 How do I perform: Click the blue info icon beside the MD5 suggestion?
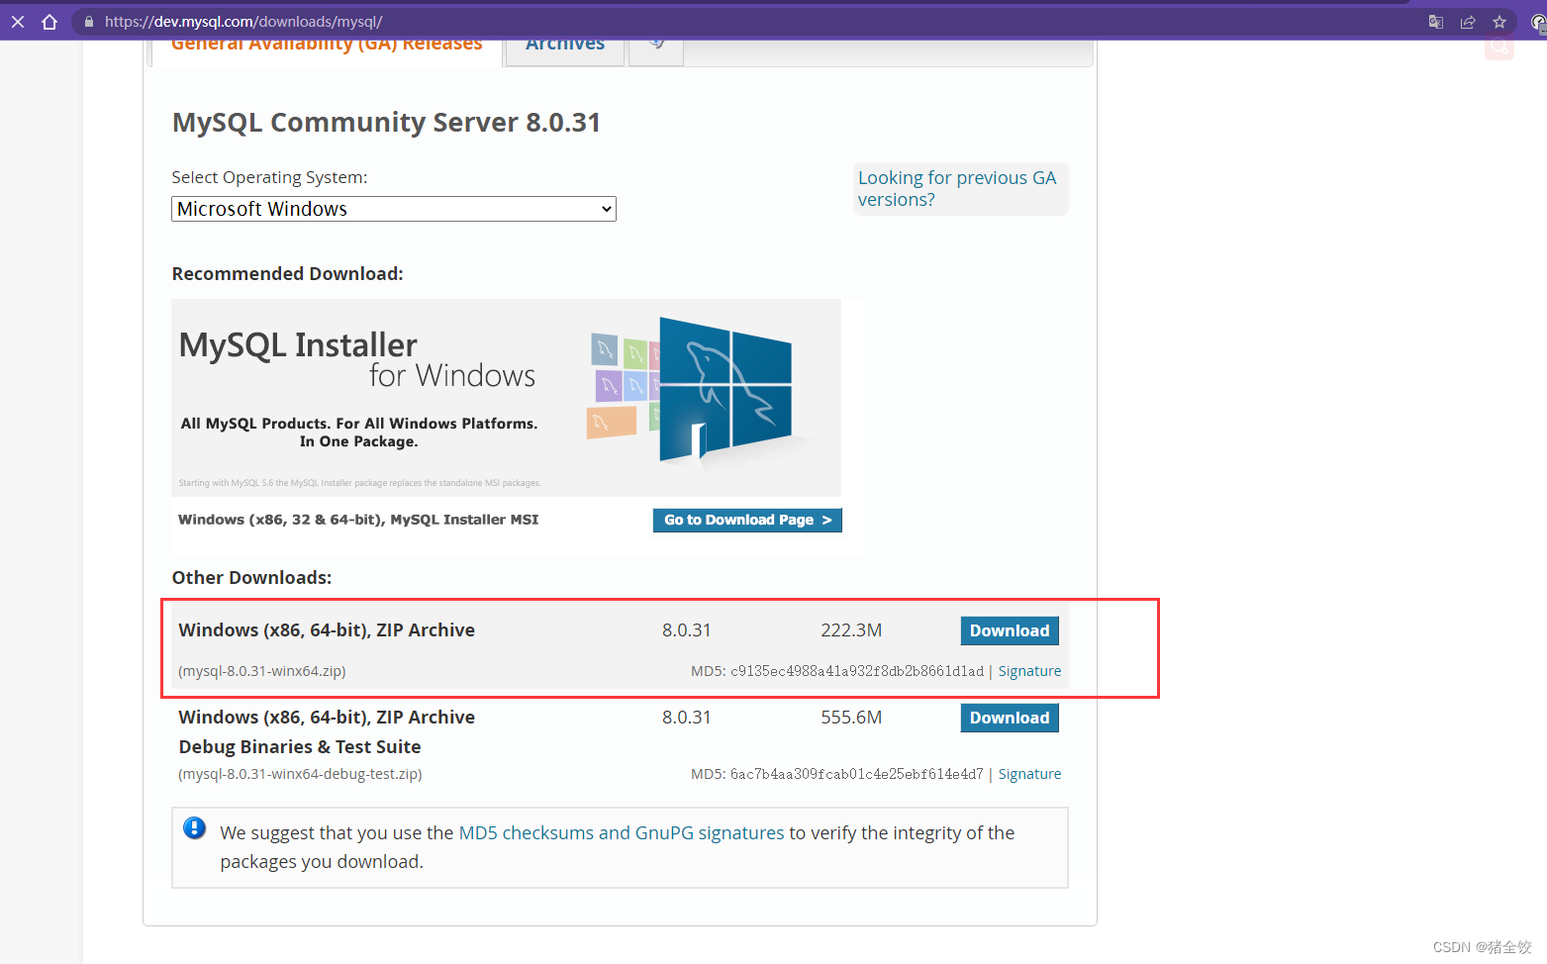point(194,827)
